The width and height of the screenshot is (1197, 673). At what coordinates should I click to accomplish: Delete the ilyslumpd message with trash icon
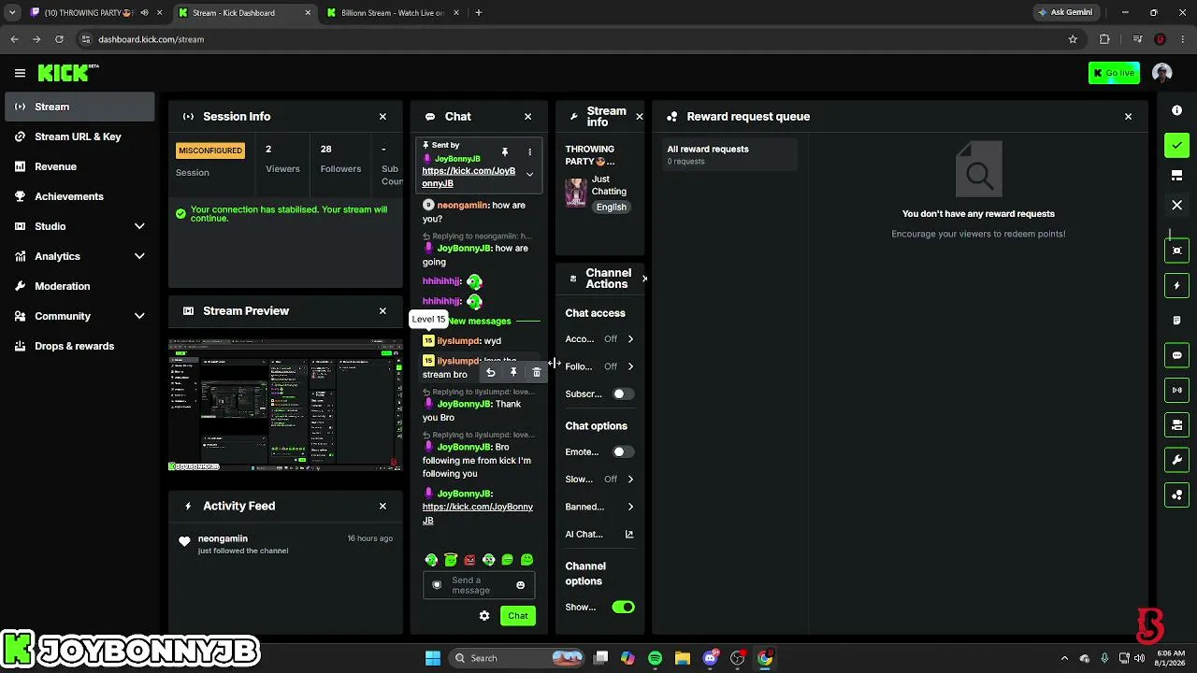(x=536, y=373)
